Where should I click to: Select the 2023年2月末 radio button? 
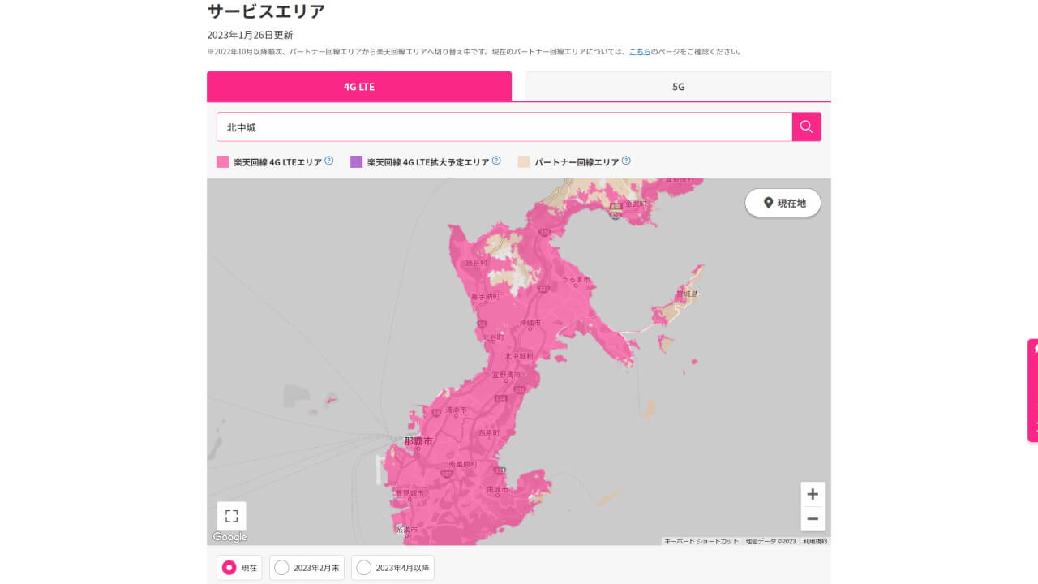tap(282, 568)
